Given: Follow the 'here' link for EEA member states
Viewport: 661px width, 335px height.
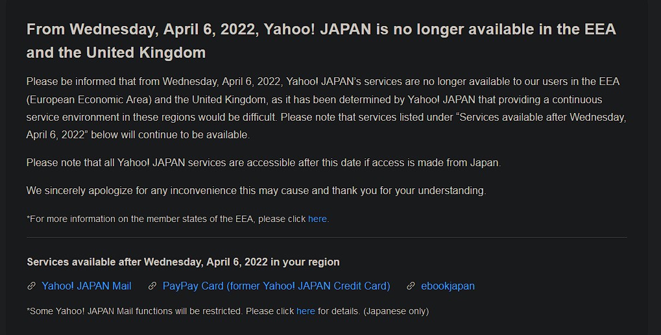Looking at the screenshot, I should pyautogui.click(x=317, y=219).
